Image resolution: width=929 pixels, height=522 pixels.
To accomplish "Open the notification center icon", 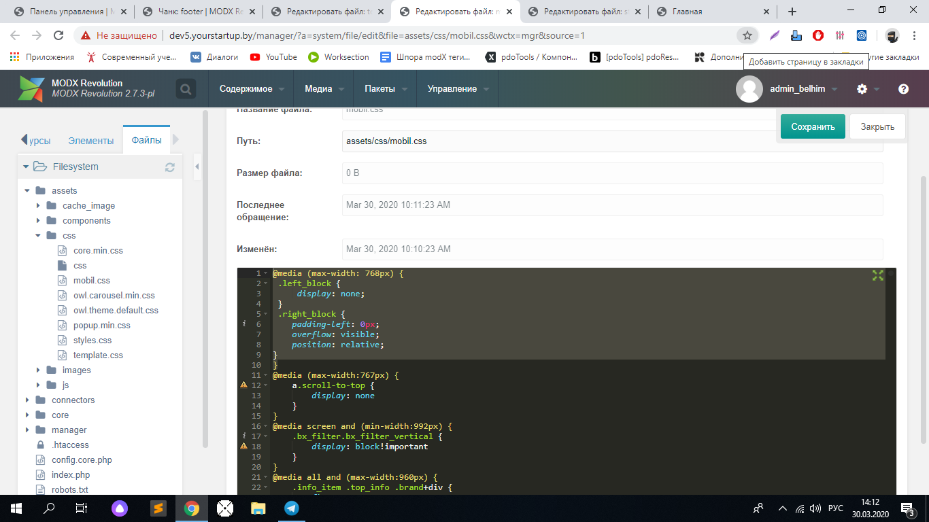I will 908,508.
